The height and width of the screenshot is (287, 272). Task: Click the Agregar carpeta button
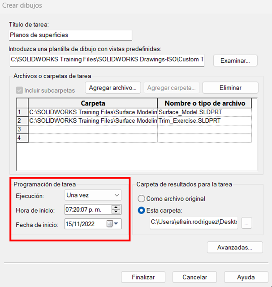pyautogui.click(x=172, y=88)
